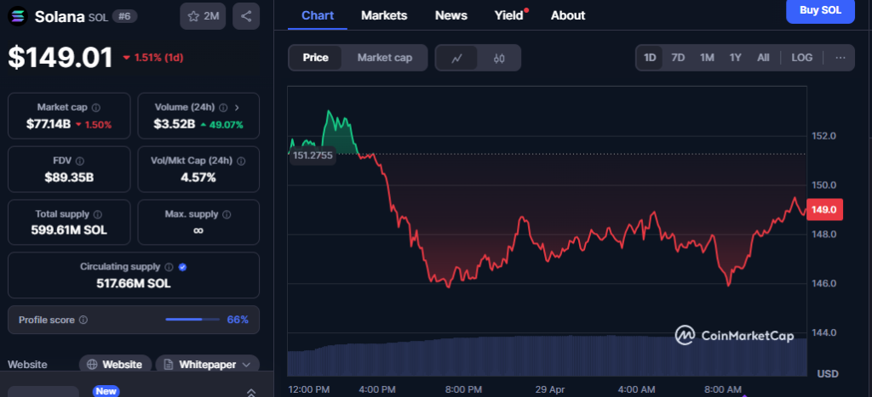This screenshot has width=872, height=397.
Task: Open the Website link button
Action: (115, 365)
